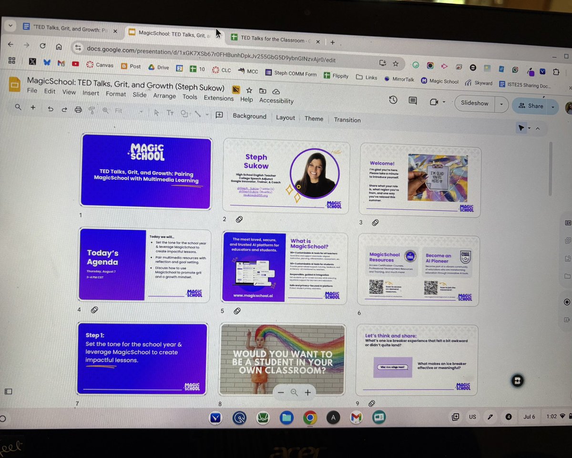This screenshot has height=458, width=572.
Task: Click the Background button
Action: [x=249, y=116]
